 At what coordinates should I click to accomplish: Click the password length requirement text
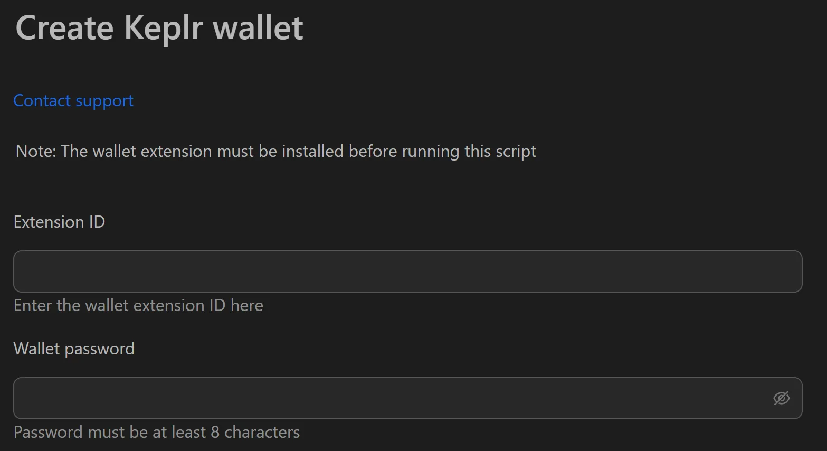click(x=157, y=432)
